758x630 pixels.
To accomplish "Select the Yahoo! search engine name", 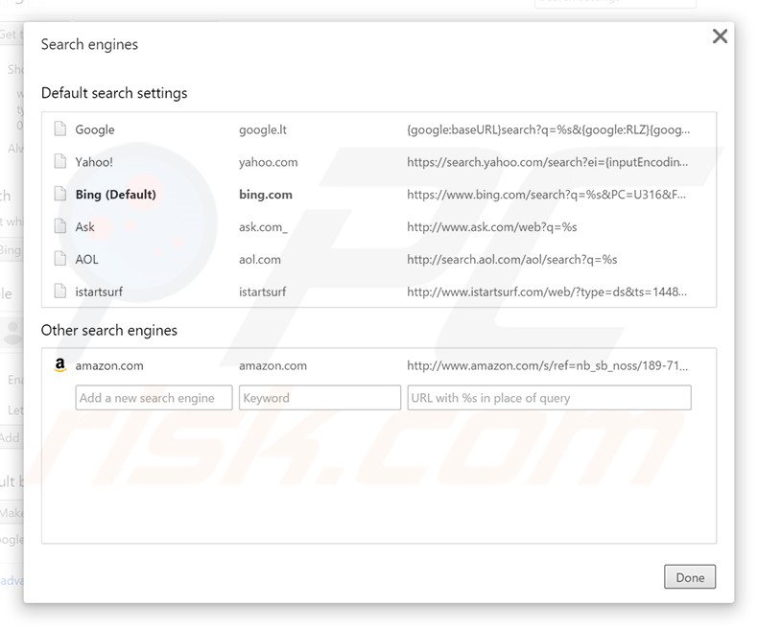I will tap(94, 162).
